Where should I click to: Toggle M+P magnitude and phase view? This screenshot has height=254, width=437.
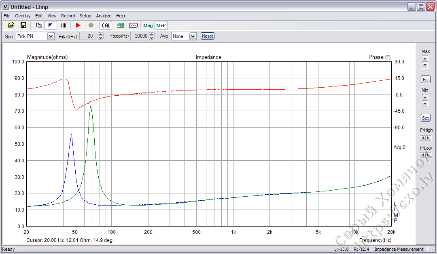coord(161,25)
